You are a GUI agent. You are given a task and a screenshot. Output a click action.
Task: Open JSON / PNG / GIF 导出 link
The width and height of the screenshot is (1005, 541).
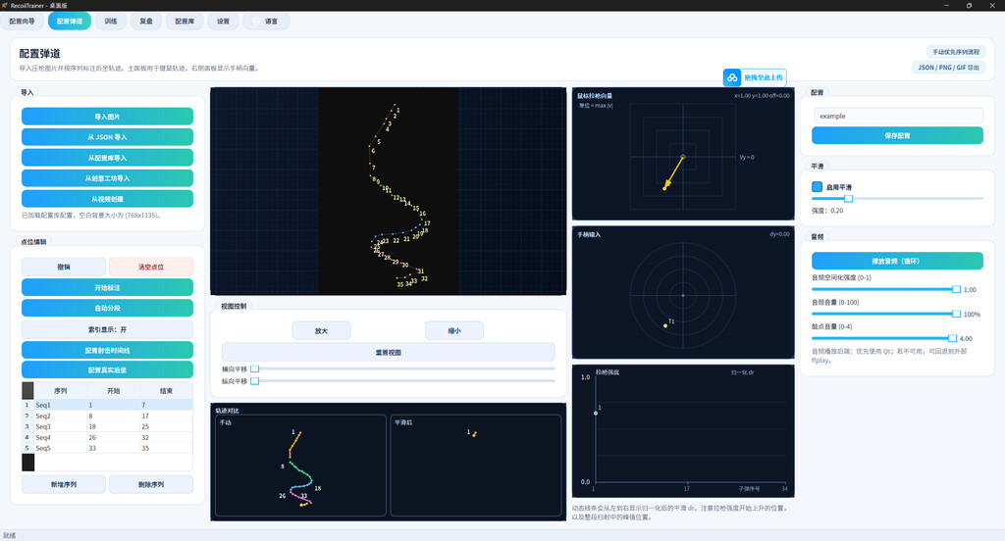(x=948, y=68)
